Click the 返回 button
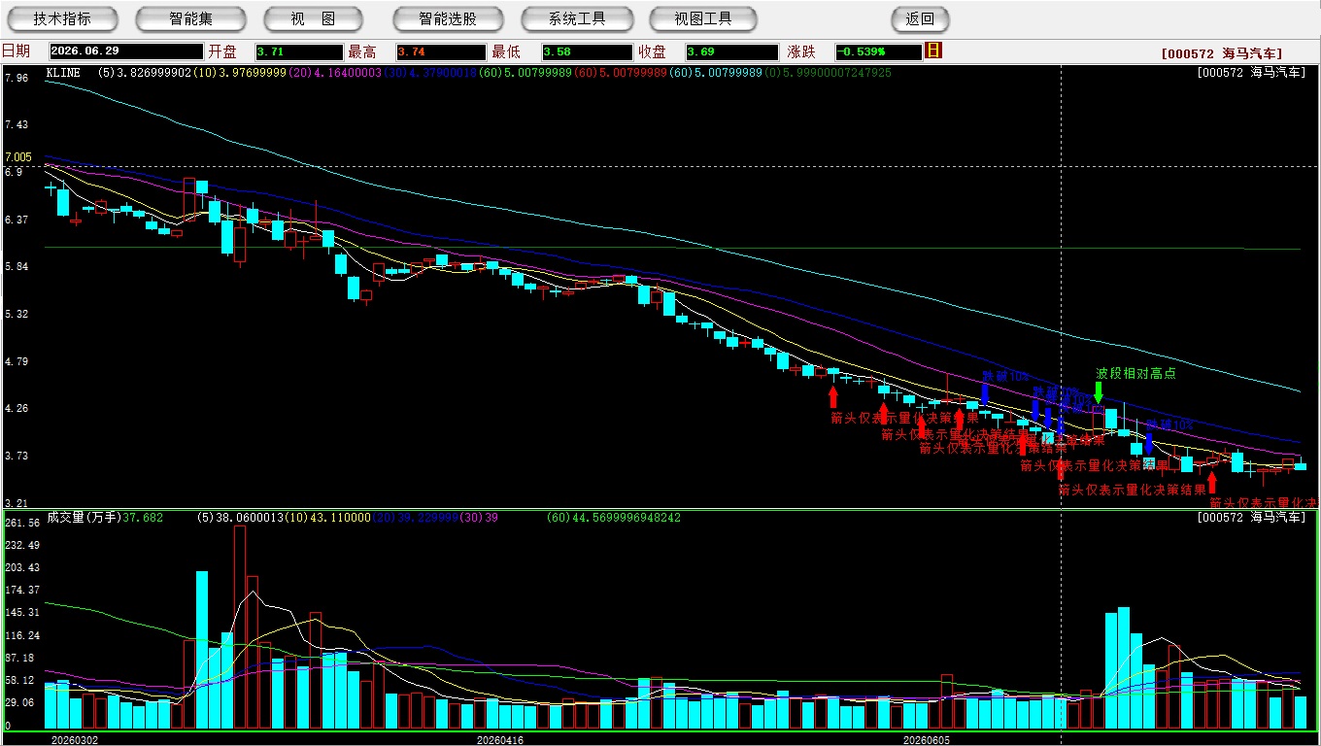The height and width of the screenshot is (746, 1321). click(920, 18)
